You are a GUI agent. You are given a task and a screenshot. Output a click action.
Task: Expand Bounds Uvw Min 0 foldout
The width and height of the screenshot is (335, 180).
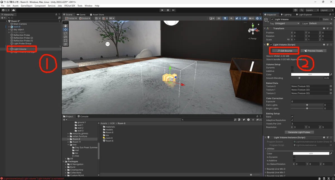click(x=265, y=169)
